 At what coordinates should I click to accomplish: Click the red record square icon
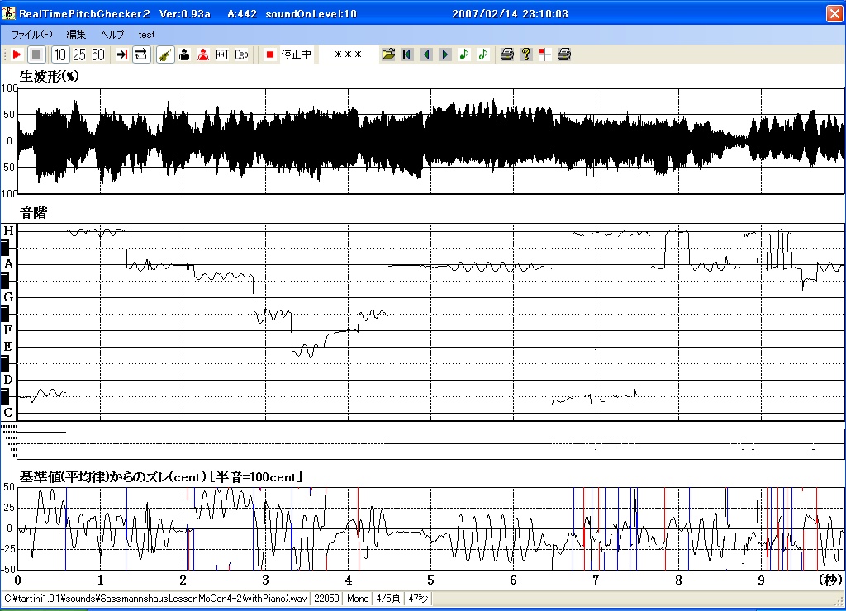(270, 54)
